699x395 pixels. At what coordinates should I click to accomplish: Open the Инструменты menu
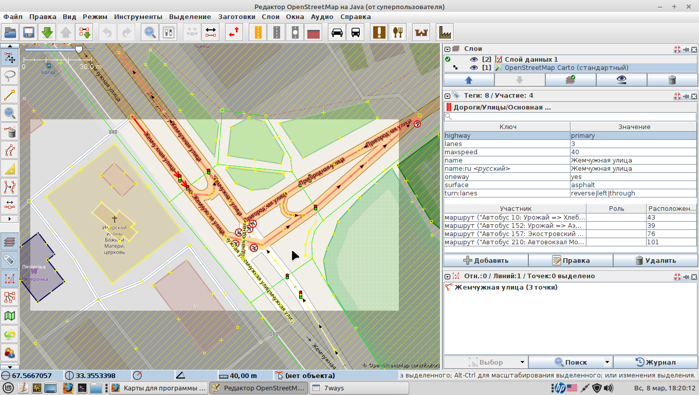[138, 16]
